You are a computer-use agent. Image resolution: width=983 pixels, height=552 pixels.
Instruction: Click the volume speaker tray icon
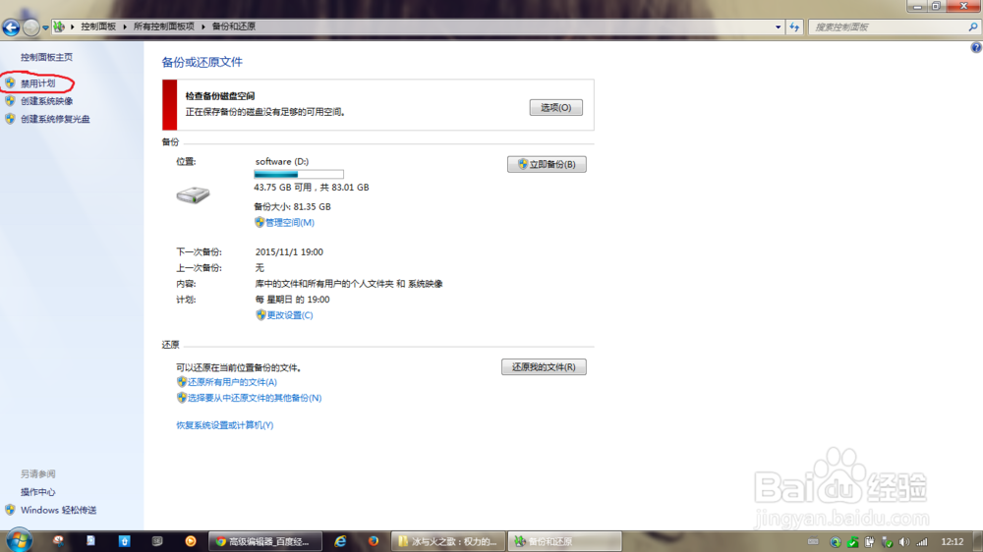pyautogui.click(x=904, y=542)
